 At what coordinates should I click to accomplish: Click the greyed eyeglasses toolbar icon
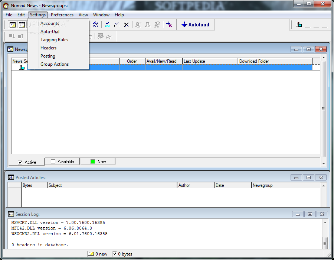(109, 37)
